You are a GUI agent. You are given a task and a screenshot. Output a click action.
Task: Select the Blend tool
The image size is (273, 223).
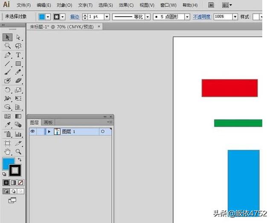[x=18, y=125]
